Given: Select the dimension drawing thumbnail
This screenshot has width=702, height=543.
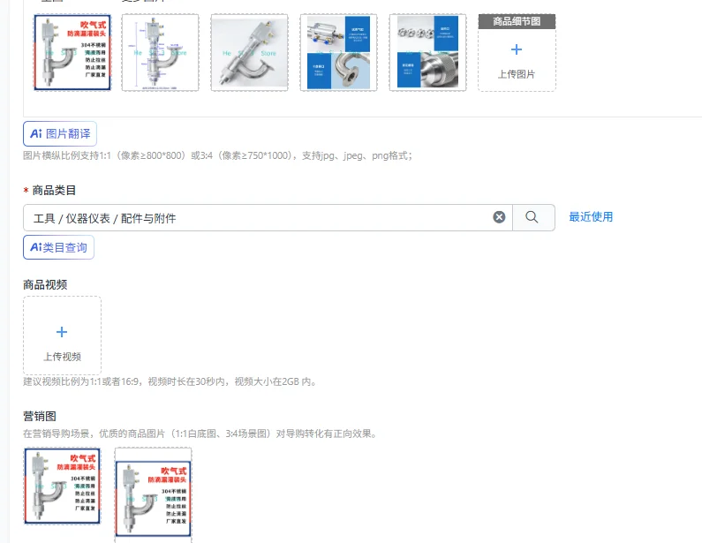Looking at the screenshot, I should click(161, 52).
